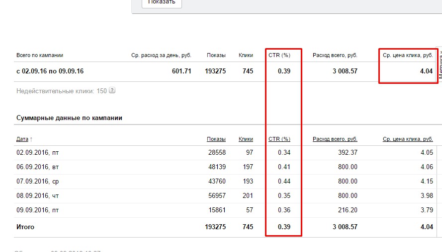Viewport: 442px width, 252px height.
Task: Sort table by Дата column header
Action: click(x=22, y=139)
